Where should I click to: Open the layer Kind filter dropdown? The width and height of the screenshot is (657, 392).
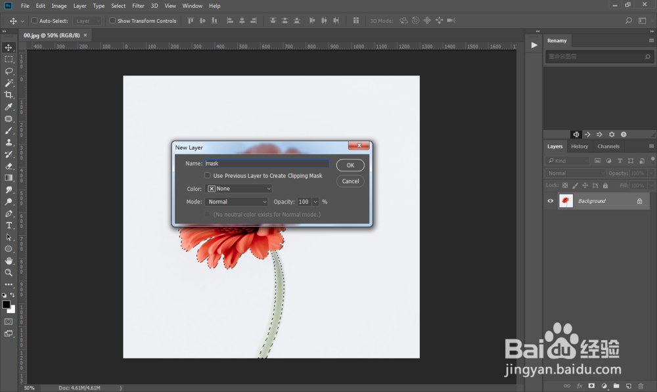pyautogui.click(x=568, y=161)
